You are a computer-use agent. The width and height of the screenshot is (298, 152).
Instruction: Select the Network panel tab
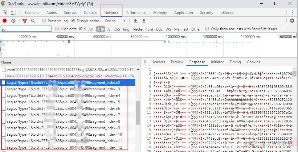(111, 13)
